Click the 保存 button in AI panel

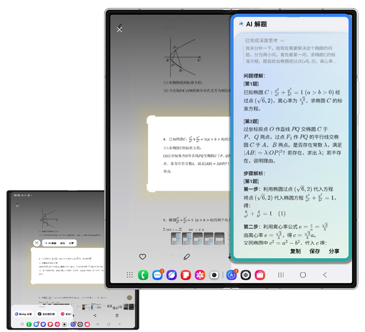pos(314,251)
